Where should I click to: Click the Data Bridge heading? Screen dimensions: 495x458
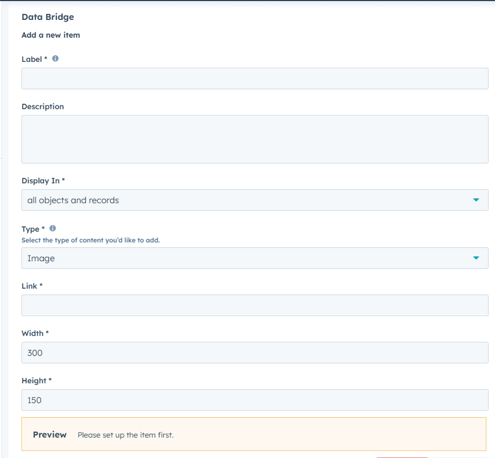(48, 17)
